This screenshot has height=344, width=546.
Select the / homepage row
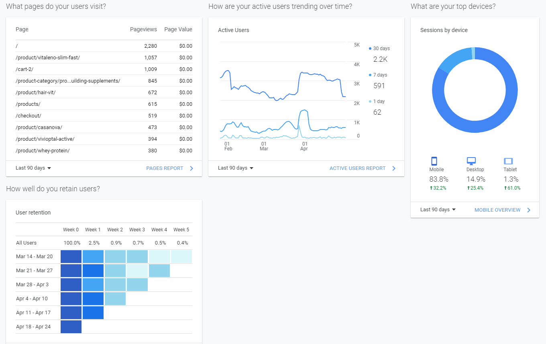click(104, 46)
